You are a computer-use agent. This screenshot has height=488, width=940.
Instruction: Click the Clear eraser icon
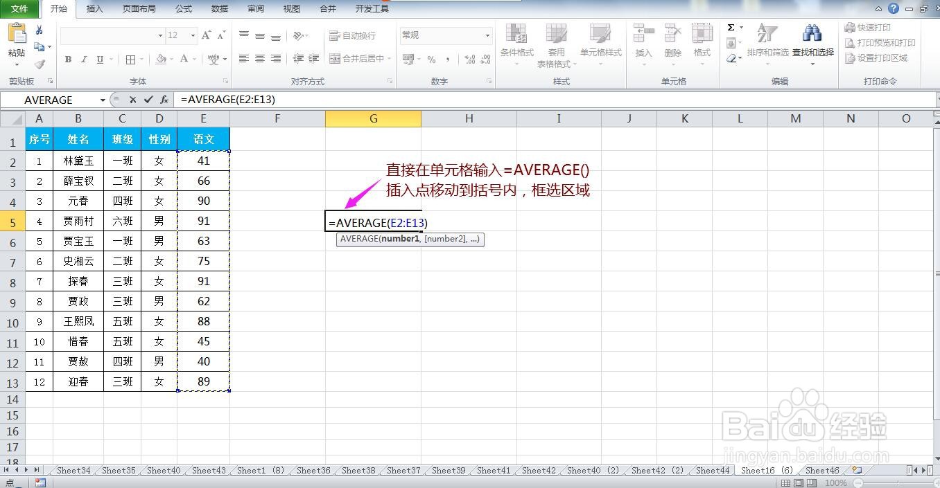[x=731, y=59]
